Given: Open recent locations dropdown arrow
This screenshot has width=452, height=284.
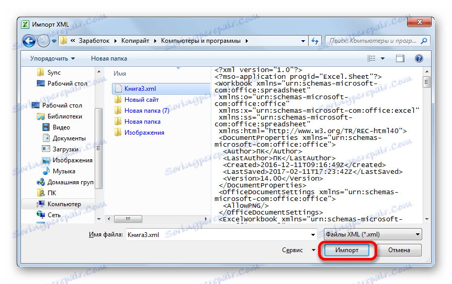Looking at the screenshot, I should click(54, 41).
